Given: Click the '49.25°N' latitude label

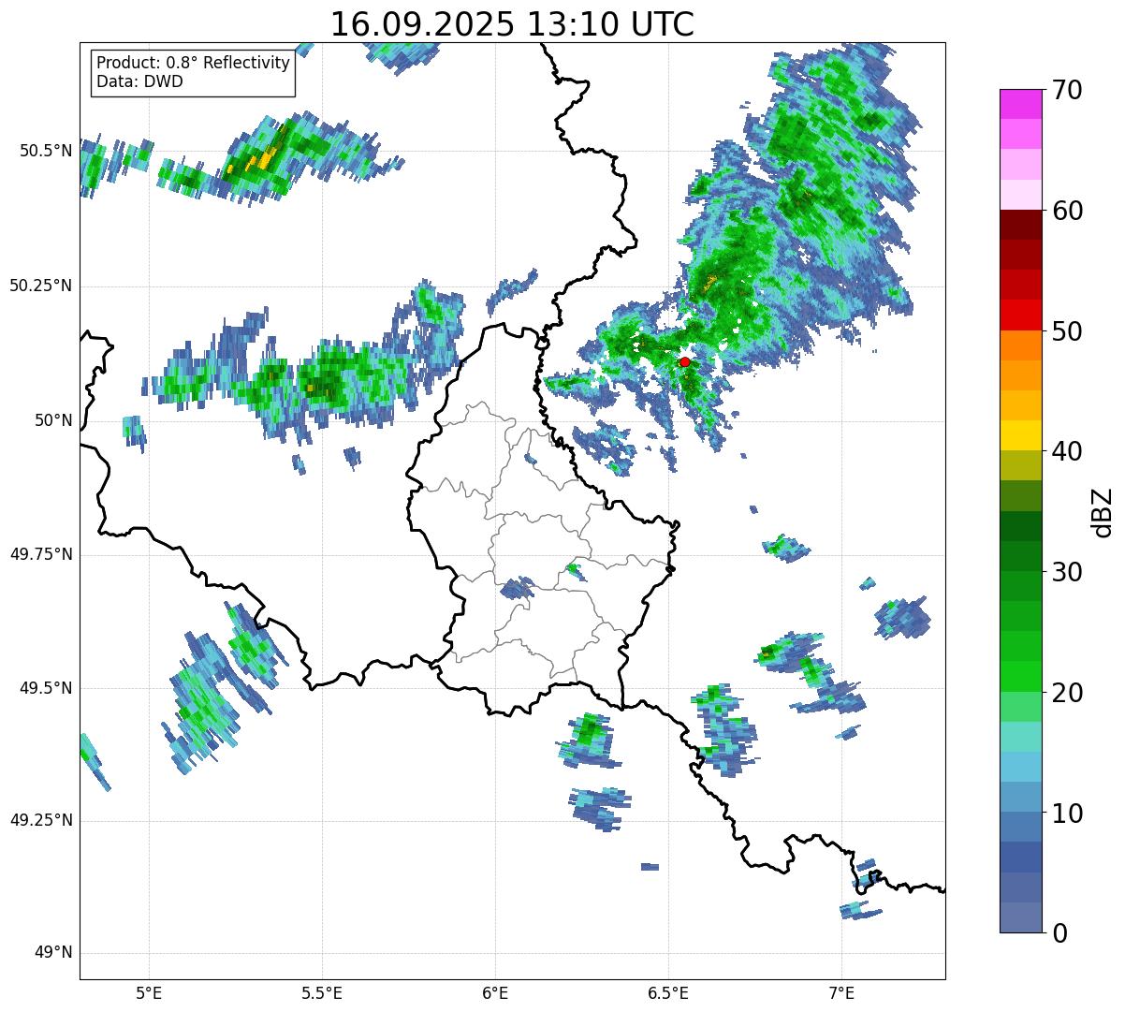Looking at the screenshot, I should (x=41, y=821).
